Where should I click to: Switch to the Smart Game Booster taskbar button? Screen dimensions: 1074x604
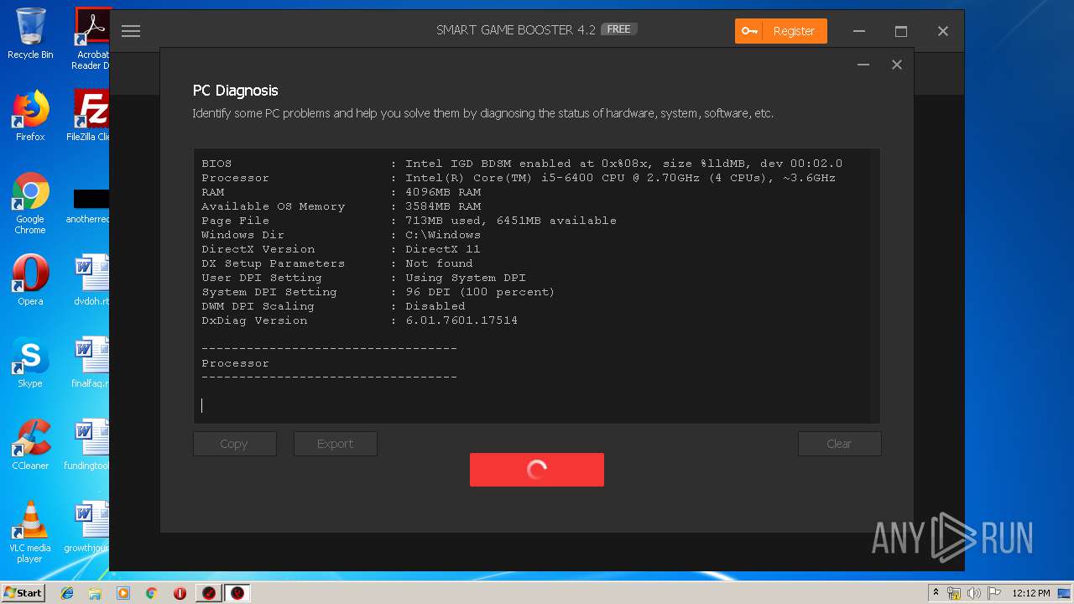[209, 593]
